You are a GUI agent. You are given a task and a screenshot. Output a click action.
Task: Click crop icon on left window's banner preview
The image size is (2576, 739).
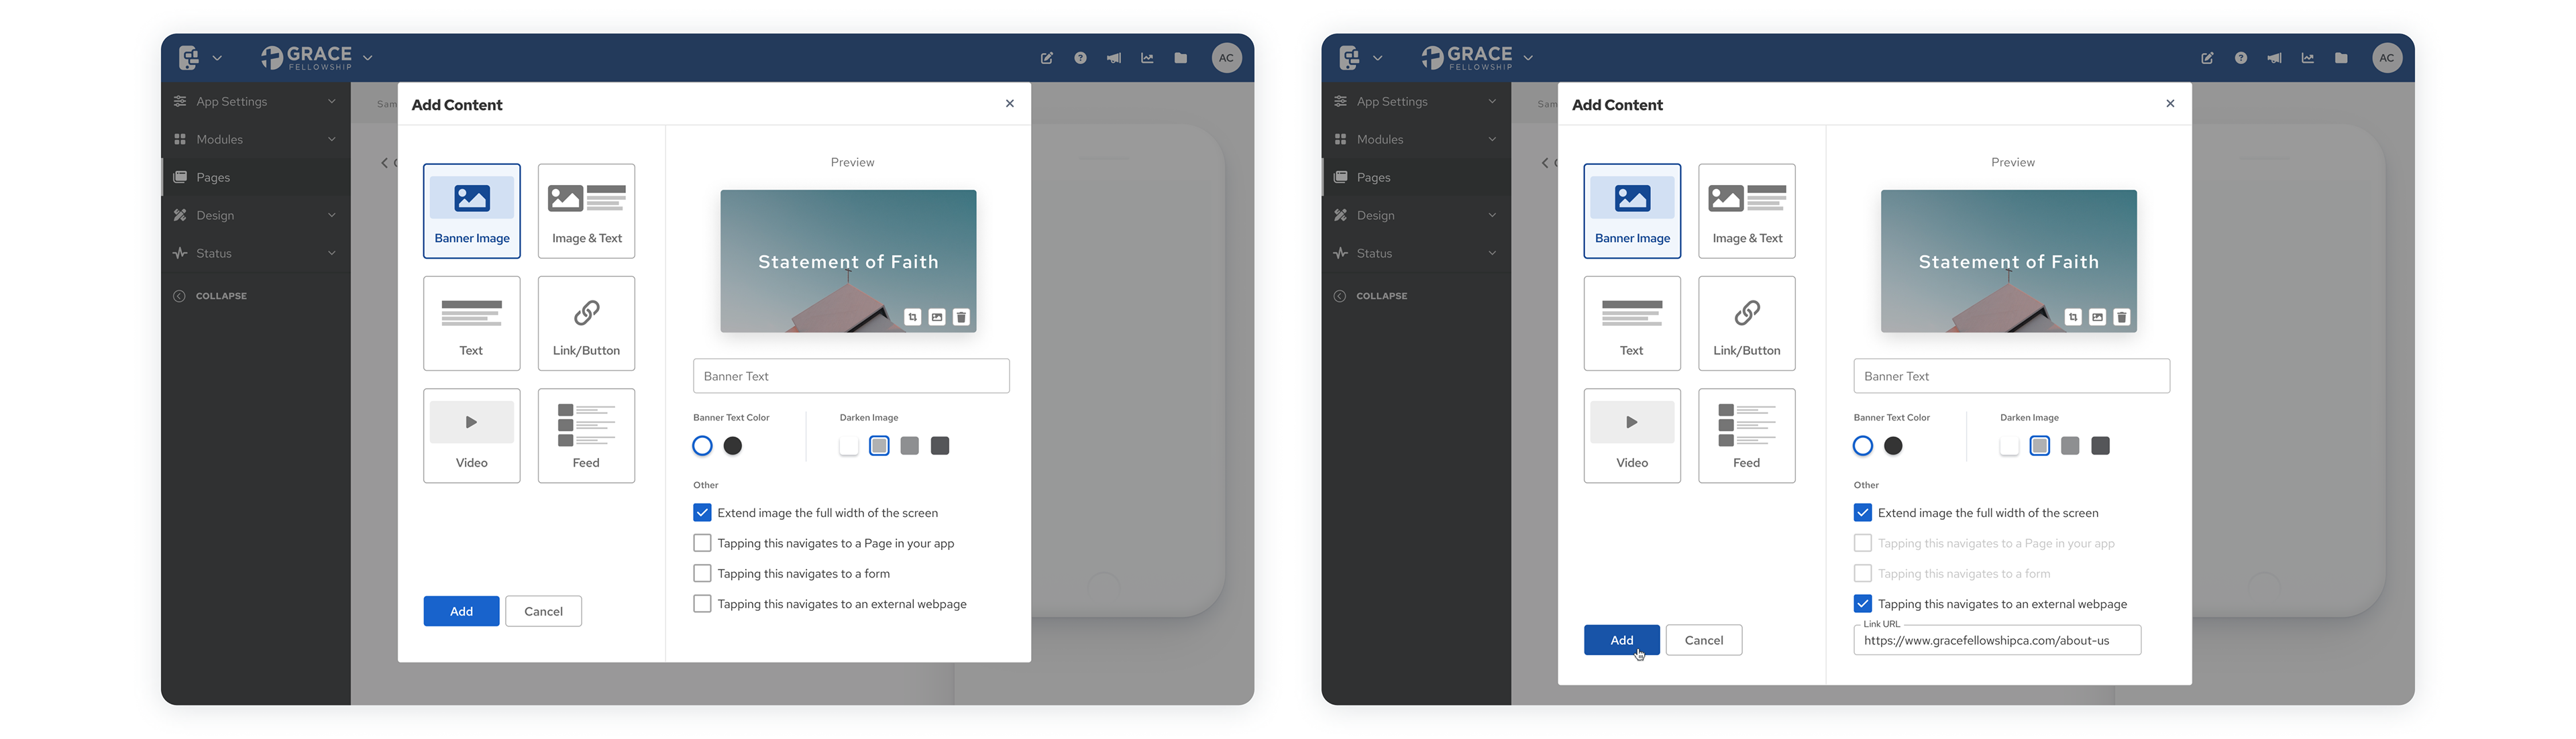point(912,317)
